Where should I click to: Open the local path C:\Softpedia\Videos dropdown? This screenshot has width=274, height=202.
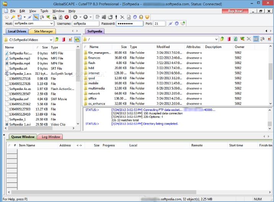pos(51,40)
